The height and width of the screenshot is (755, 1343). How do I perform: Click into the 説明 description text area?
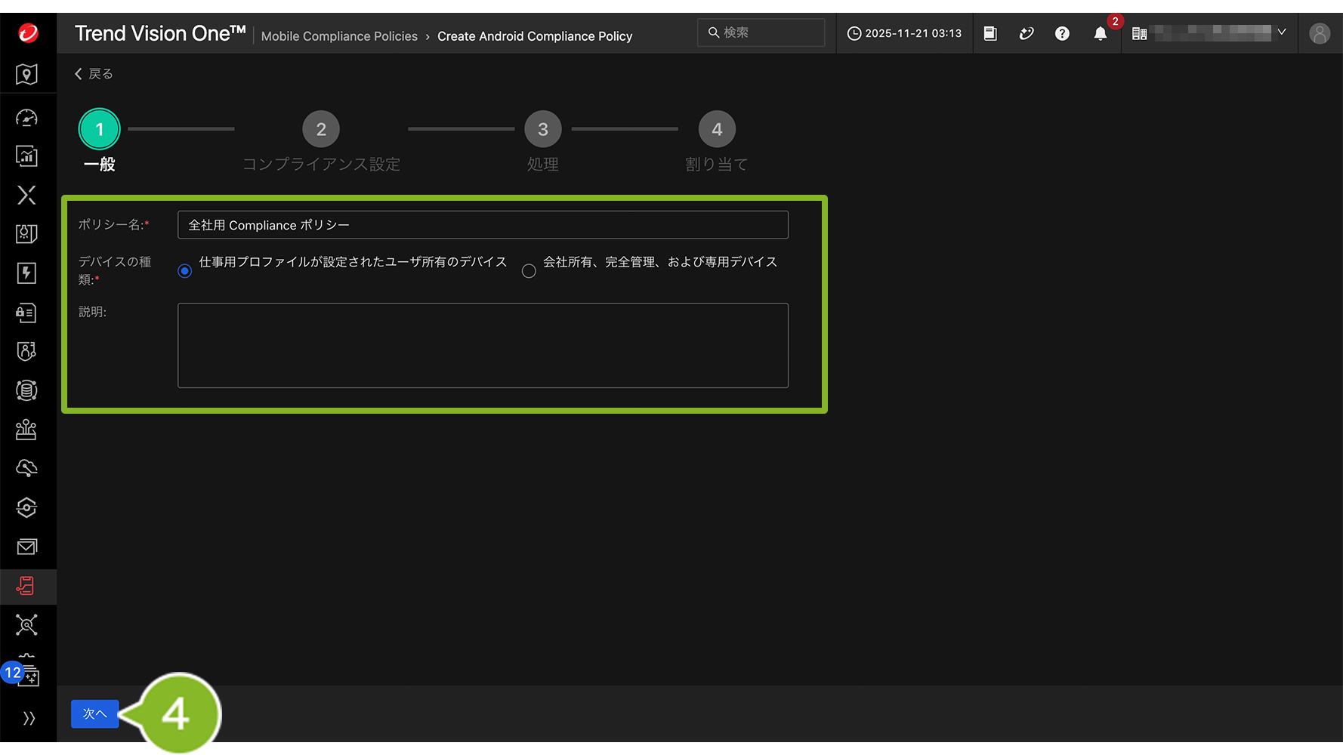(x=483, y=345)
